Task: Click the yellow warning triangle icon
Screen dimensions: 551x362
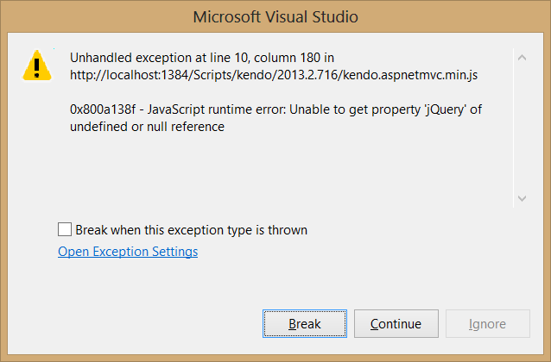Action: (x=36, y=64)
